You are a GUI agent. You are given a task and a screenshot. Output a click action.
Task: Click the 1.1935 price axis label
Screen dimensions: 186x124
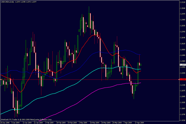[x=183, y=102]
